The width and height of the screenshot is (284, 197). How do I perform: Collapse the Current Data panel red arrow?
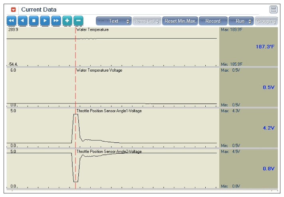click(13, 9)
